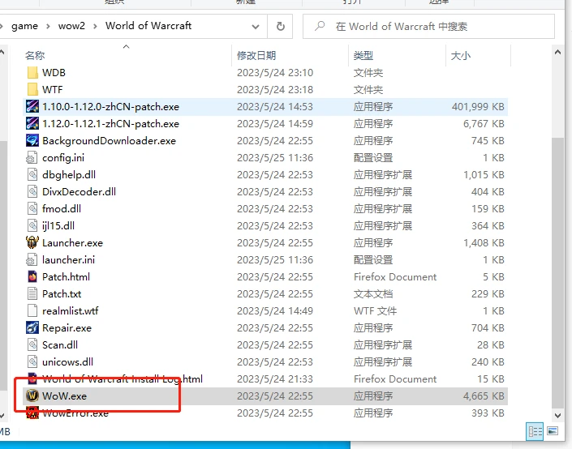This screenshot has width=572, height=449.
Task: Click the config.ini gear file icon
Action: point(32,158)
